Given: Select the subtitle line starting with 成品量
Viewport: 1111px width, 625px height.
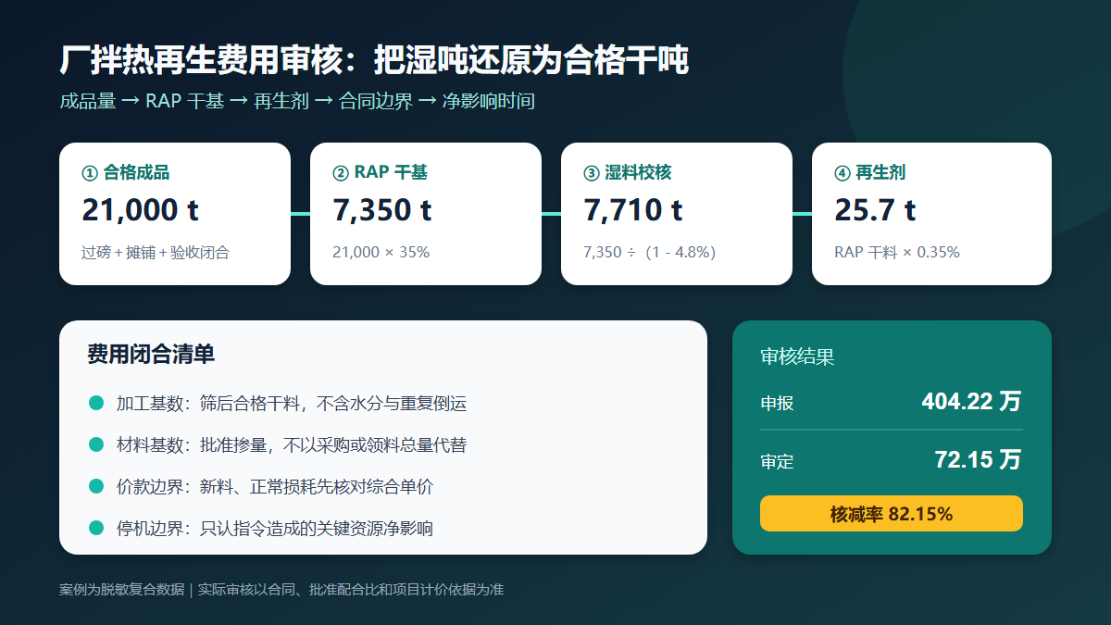Looking at the screenshot, I should pos(297,101).
